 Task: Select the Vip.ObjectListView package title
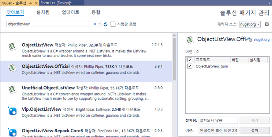[x=41, y=109]
